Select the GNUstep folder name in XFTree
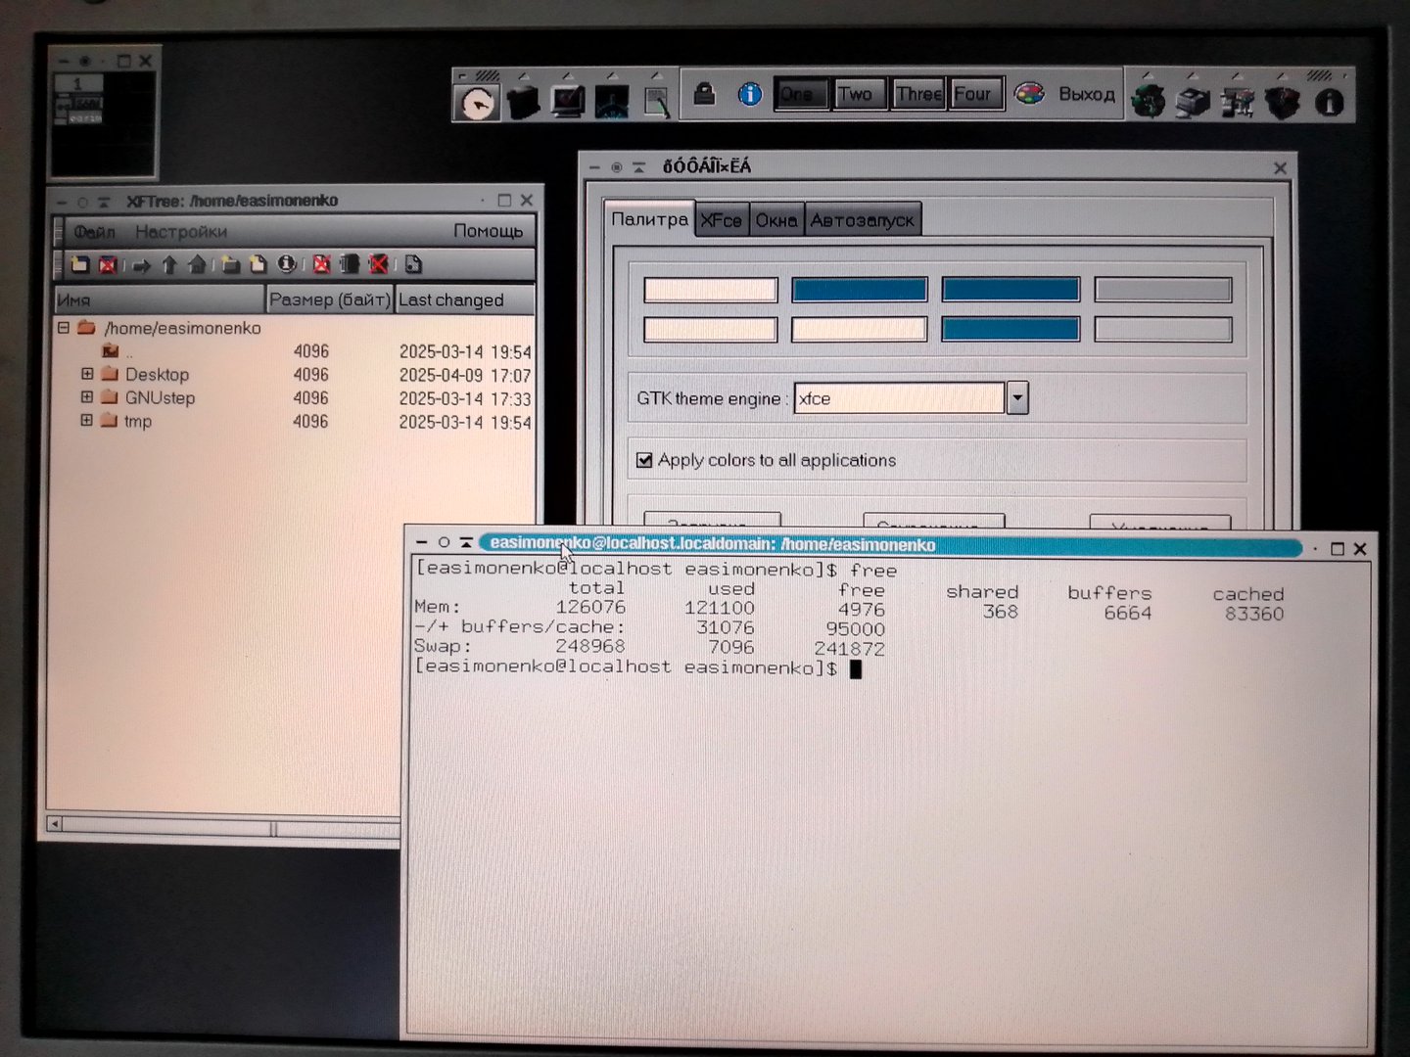Image resolution: width=1410 pixels, height=1057 pixels. 160,397
